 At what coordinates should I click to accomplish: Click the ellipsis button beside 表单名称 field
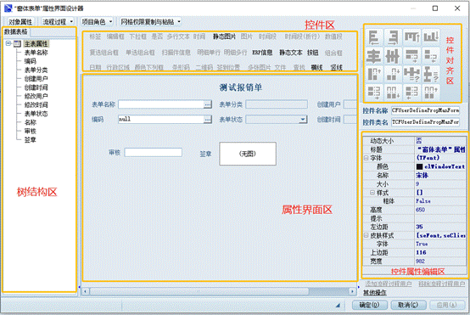tap(207, 104)
